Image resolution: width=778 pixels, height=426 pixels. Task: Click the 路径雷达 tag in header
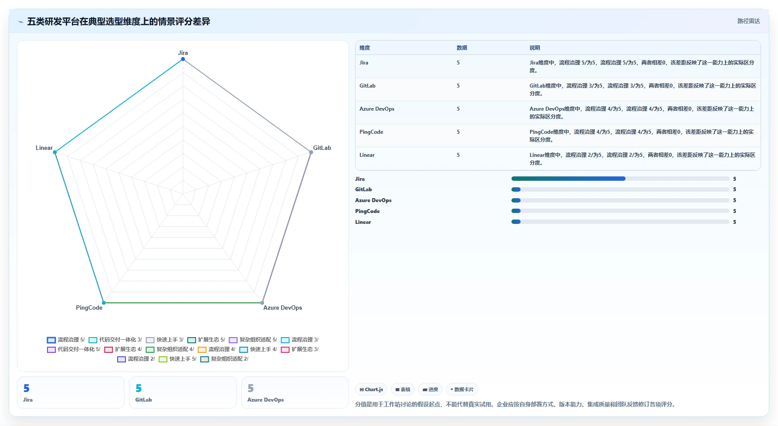pos(748,21)
